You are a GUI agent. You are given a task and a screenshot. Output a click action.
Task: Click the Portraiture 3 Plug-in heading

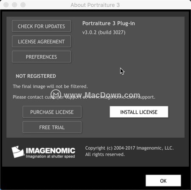point(109,23)
